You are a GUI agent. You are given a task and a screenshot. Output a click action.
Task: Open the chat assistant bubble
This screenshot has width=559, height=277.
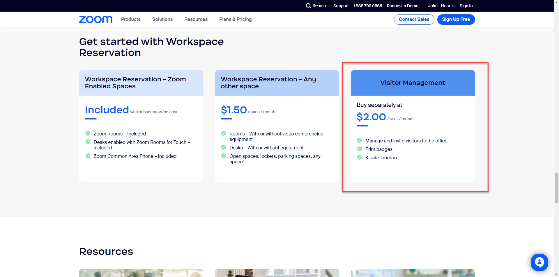pyautogui.click(x=539, y=262)
